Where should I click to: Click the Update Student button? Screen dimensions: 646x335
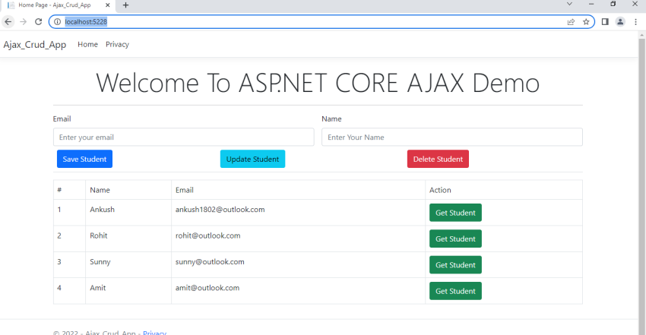252,159
